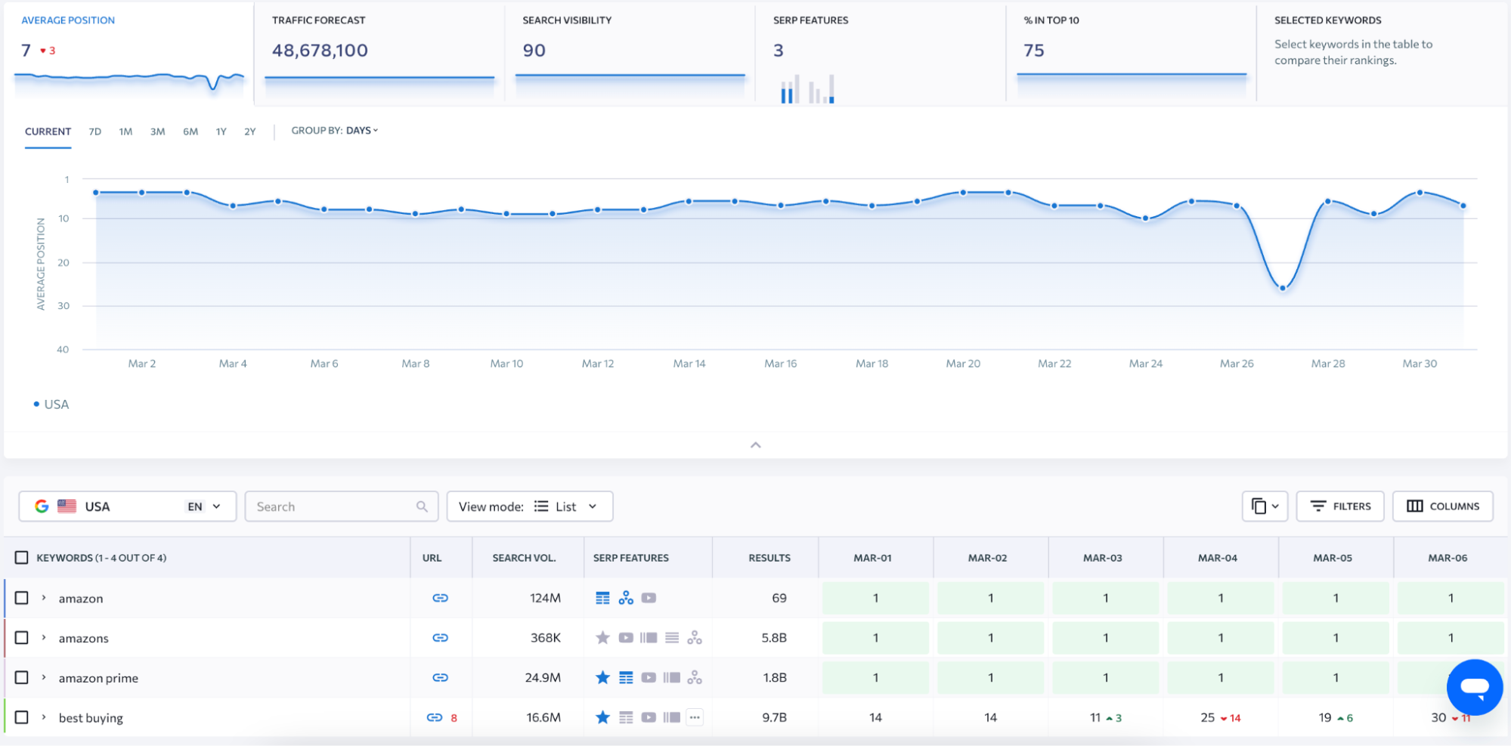Click the gray list SERP icon in best buying row
The width and height of the screenshot is (1511, 746).
[626, 717]
